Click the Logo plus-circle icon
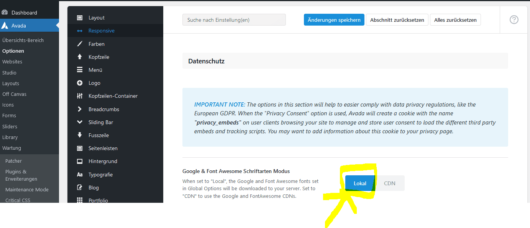 pos(80,83)
